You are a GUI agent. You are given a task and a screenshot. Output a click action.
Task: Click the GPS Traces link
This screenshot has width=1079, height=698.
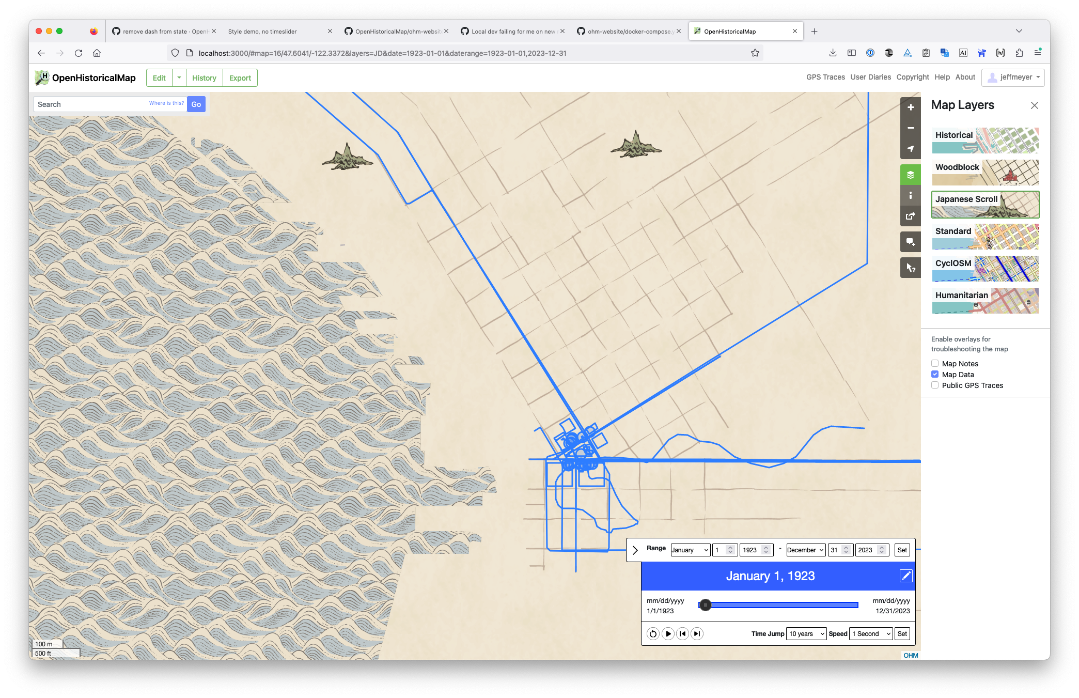click(x=825, y=77)
